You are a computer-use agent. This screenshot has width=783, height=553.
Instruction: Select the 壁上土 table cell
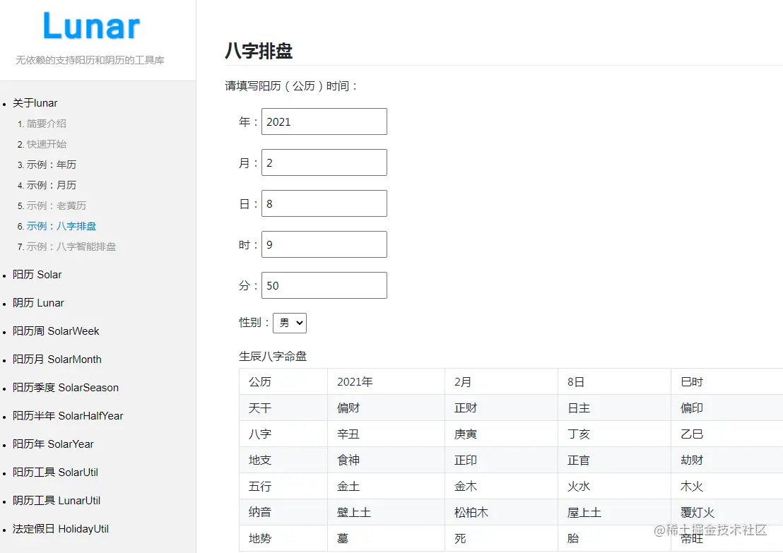(386, 511)
